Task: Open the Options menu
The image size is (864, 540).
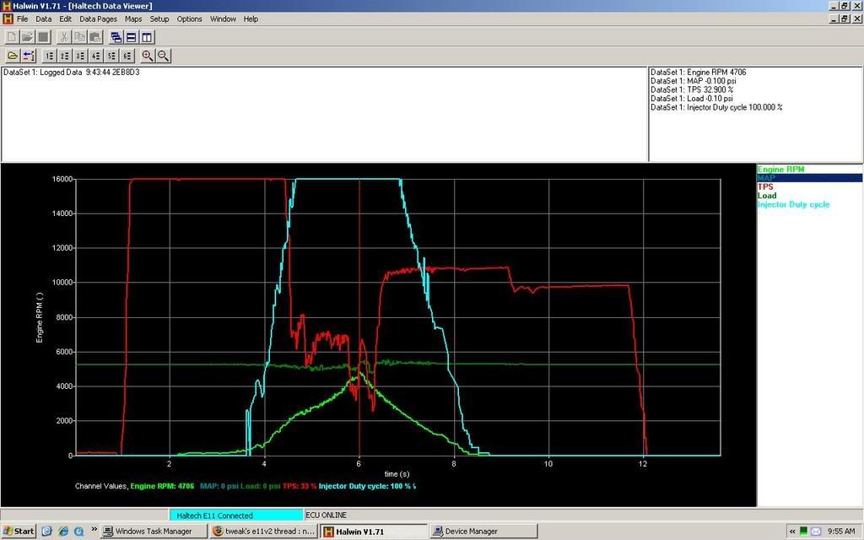Action: [189, 19]
